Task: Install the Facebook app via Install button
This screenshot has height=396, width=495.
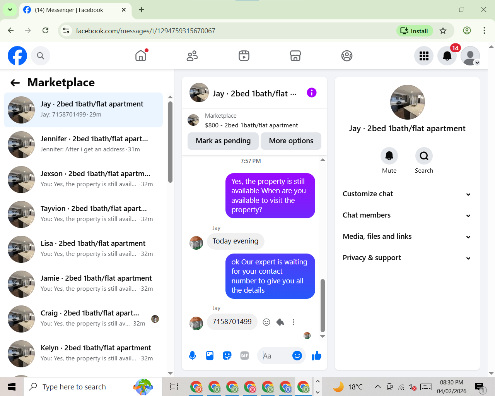Action: click(x=415, y=31)
